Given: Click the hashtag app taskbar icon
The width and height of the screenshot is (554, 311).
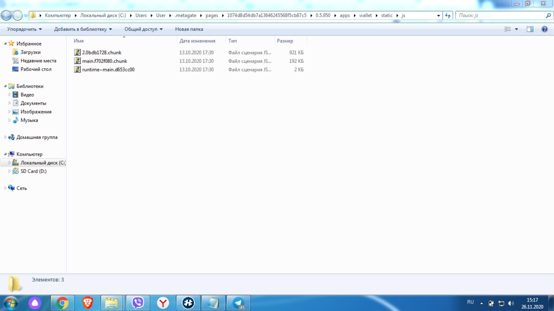Looking at the screenshot, I should pyautogui.click(x=188, y=303).
